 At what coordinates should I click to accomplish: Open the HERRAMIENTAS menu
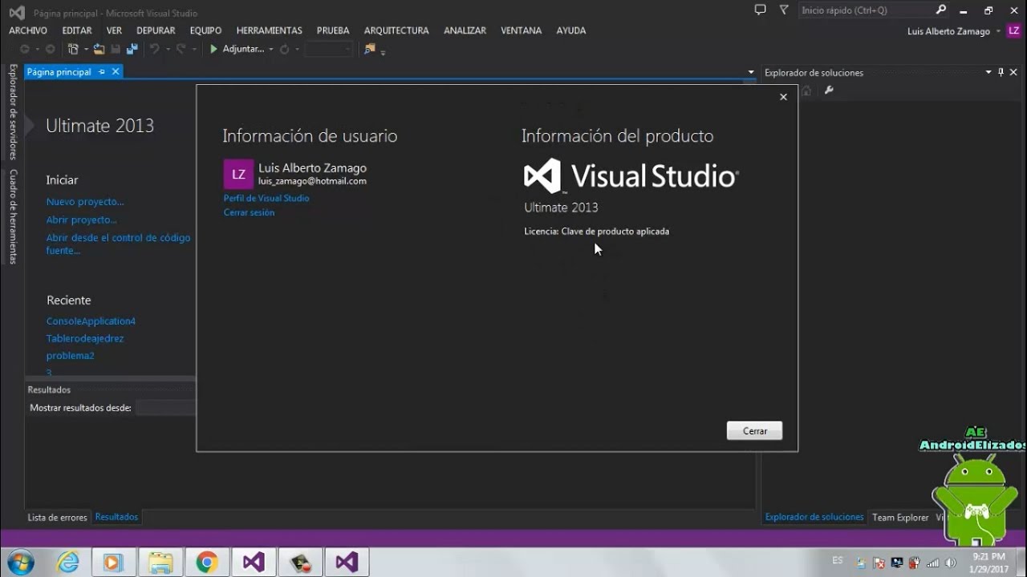point(269,30)
